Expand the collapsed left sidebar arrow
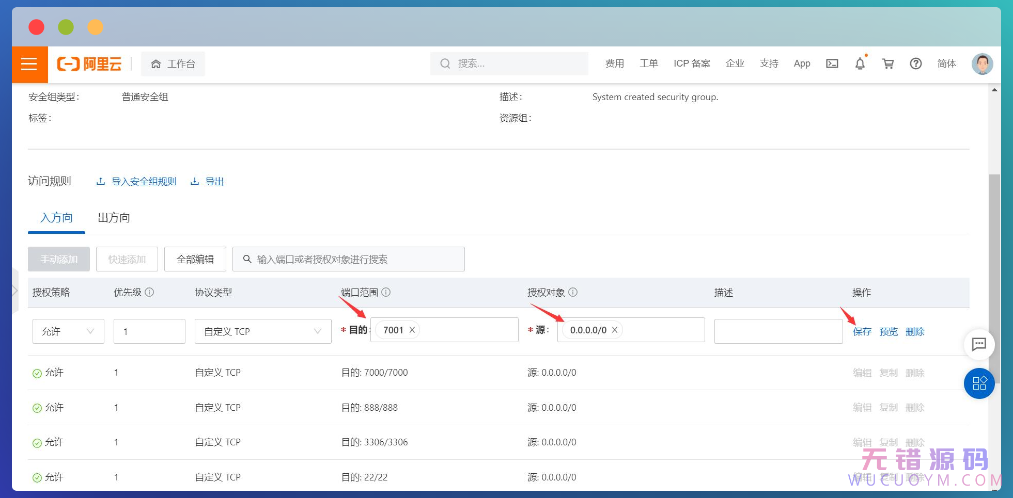The image size is (1013, 498). click(14, 291)
